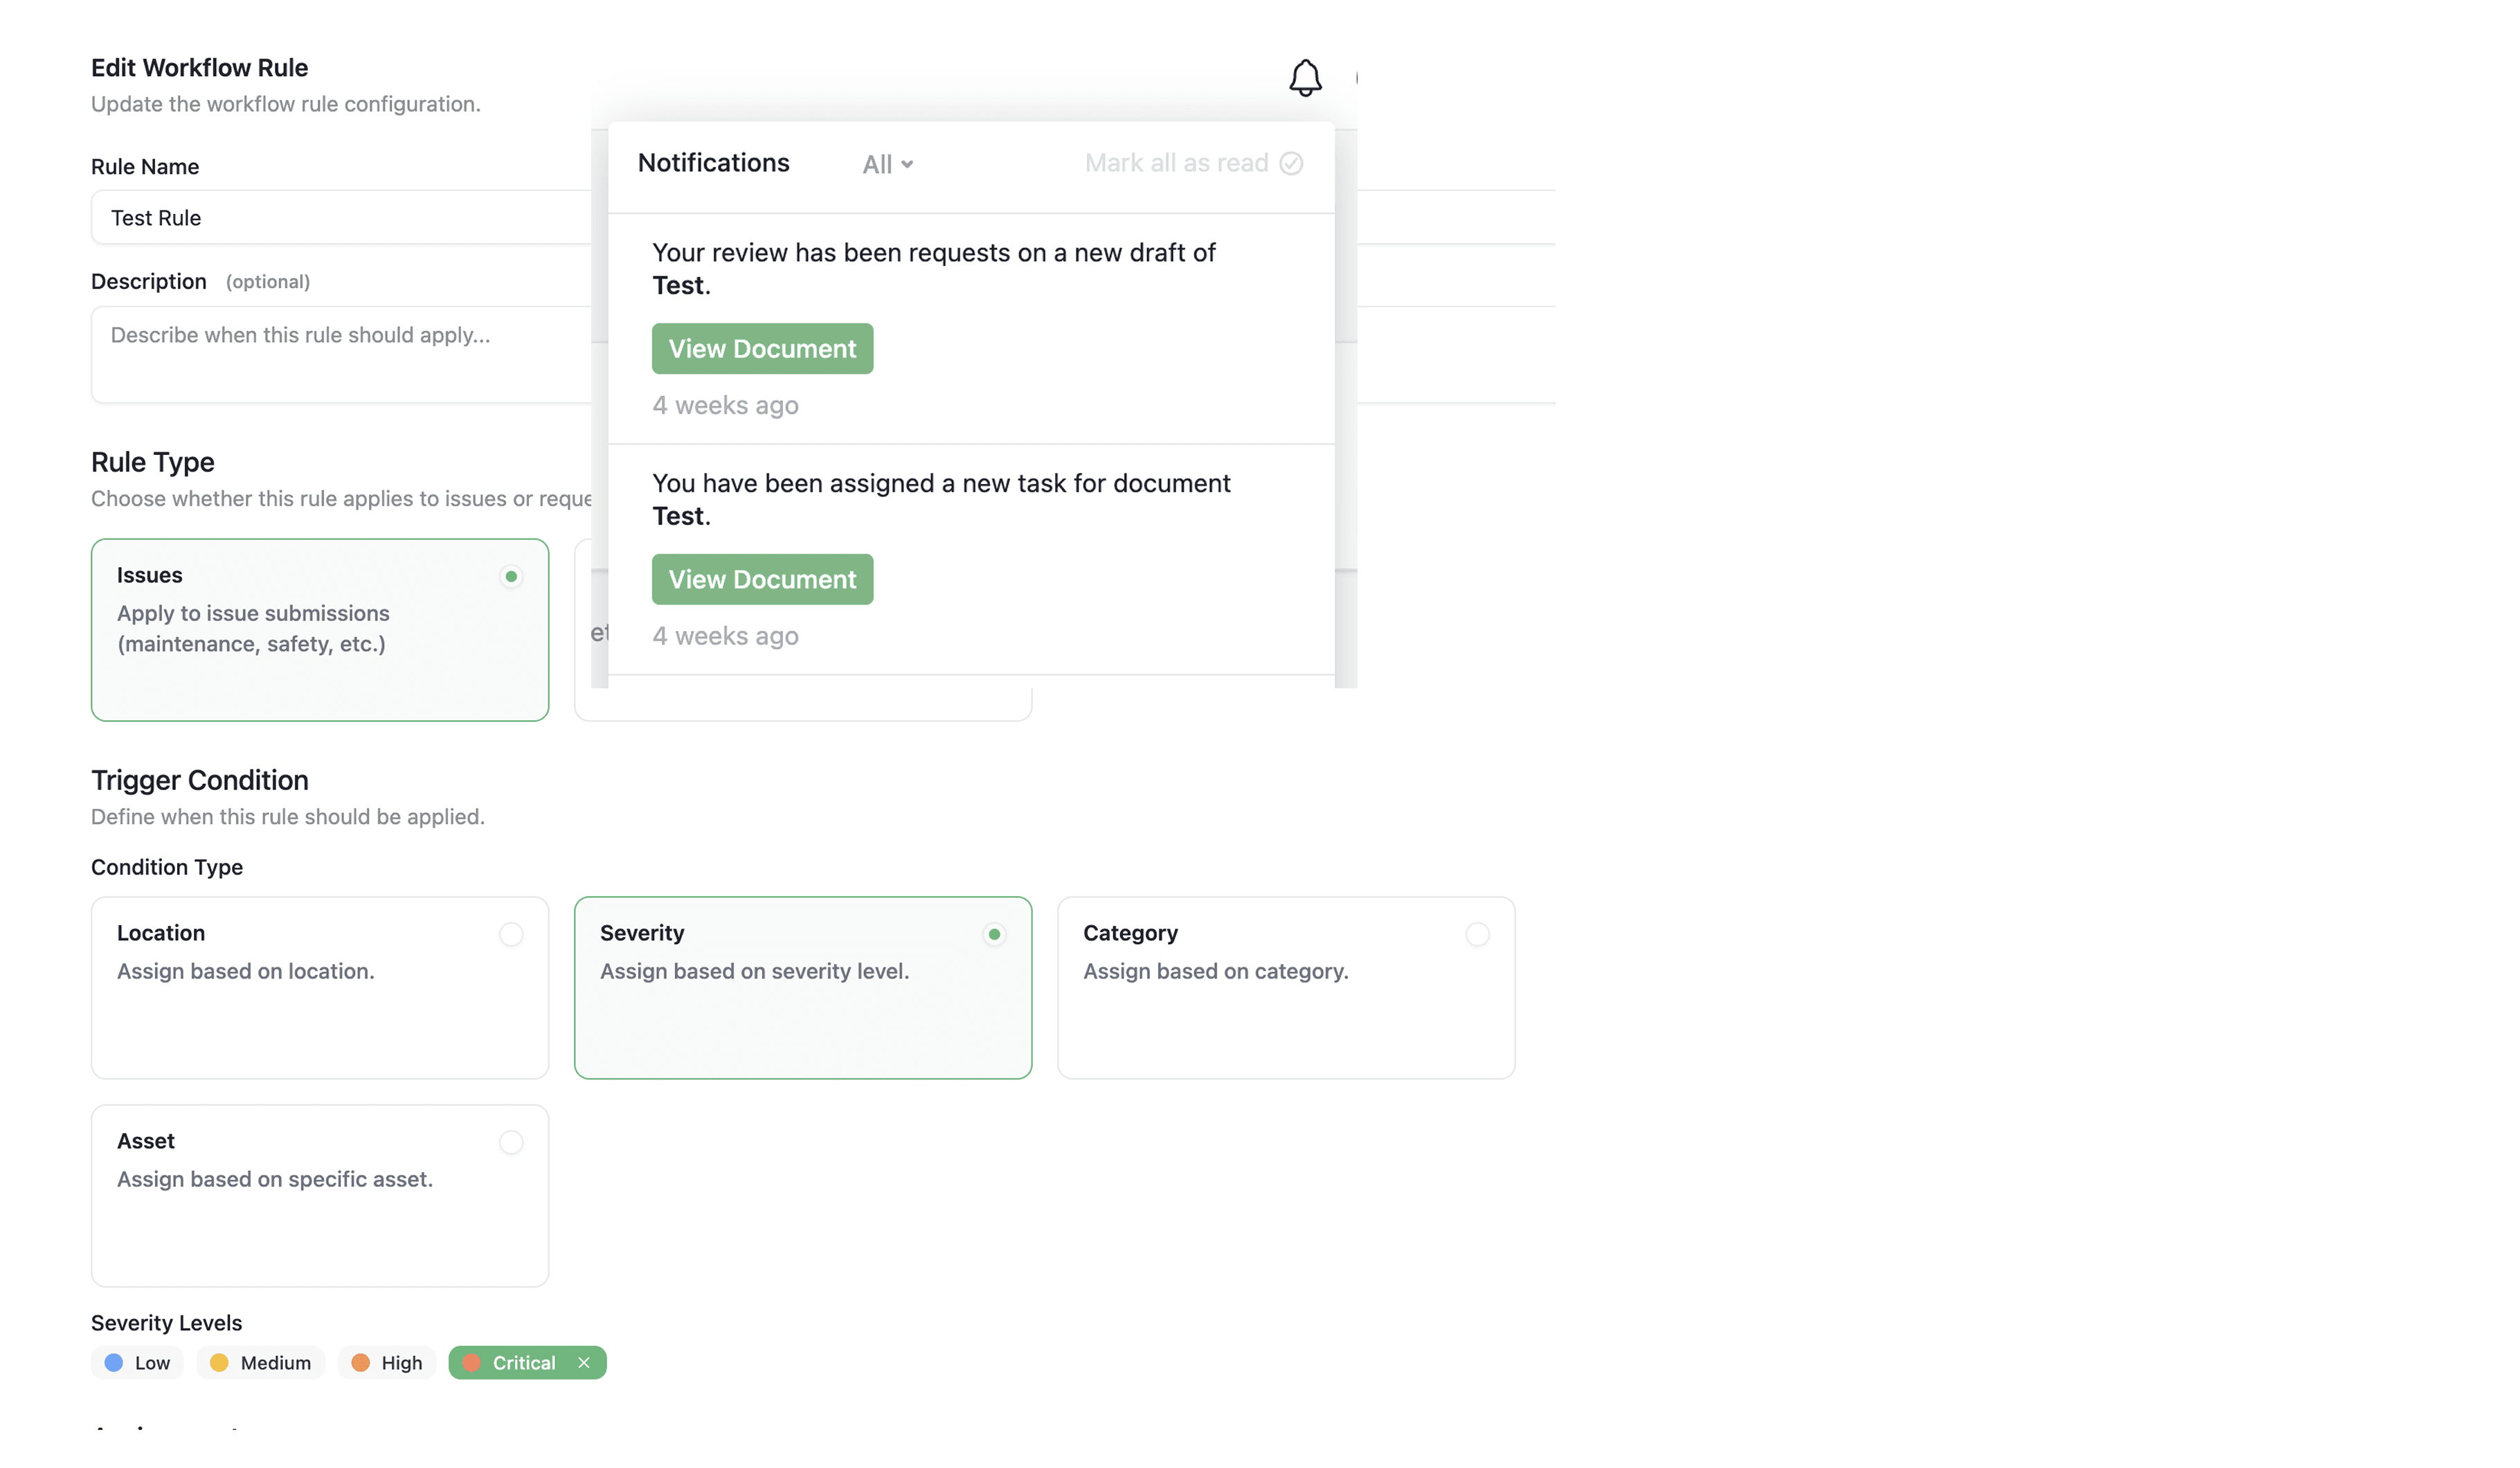The image size is (2520, 1468).
Task: Click the blue dot on the Low severity chip
Action: 114,1362
